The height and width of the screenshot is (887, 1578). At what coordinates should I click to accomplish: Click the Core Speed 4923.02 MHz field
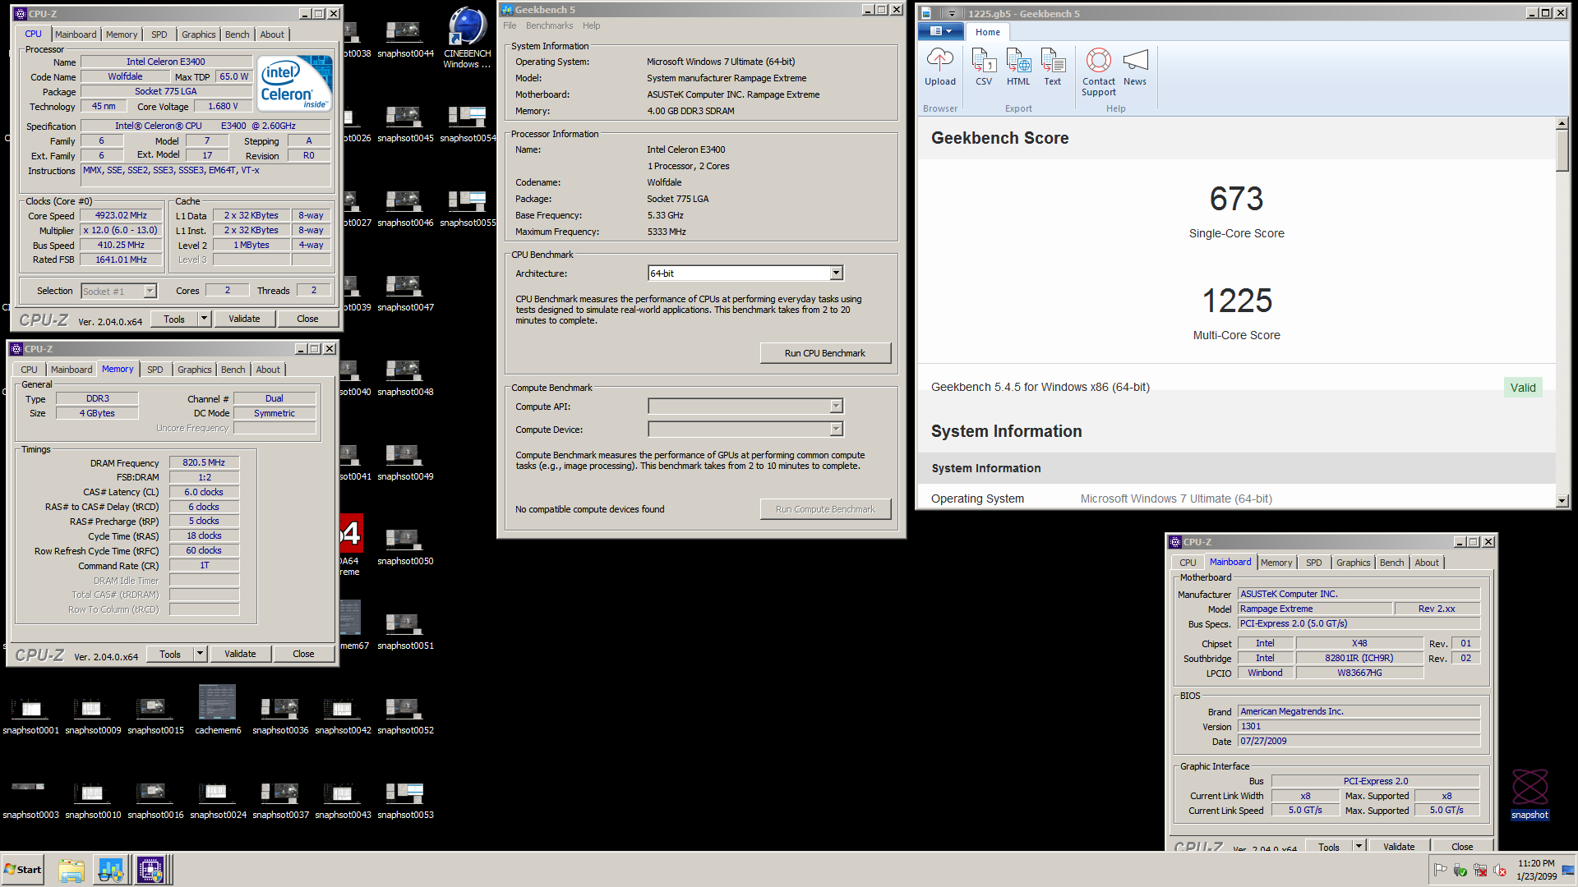[x=121, y=215]
